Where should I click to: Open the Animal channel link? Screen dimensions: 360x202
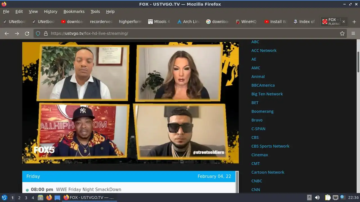258,77
